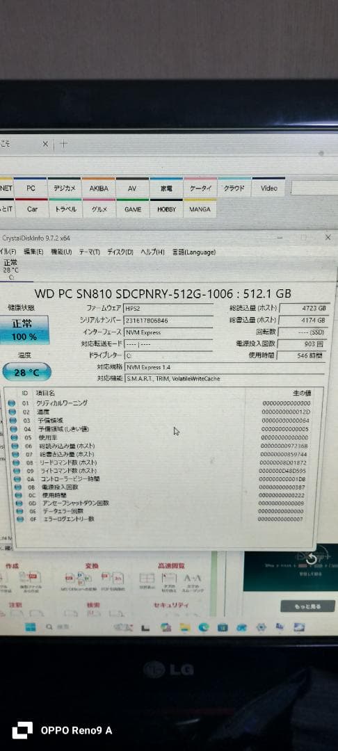This screenshot has height=751, width=338.
Task: Click the status circle for エラーログエントリー数
Action: point(20,519)
